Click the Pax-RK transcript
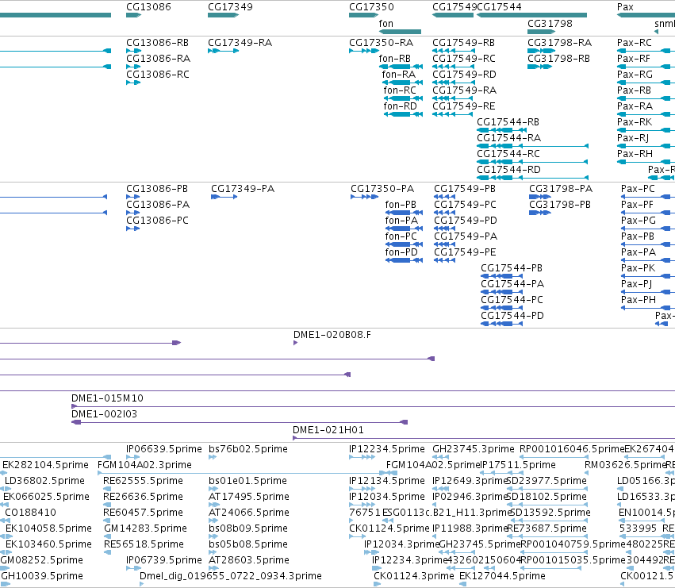675x588 pixels. [x=635, y=122]
